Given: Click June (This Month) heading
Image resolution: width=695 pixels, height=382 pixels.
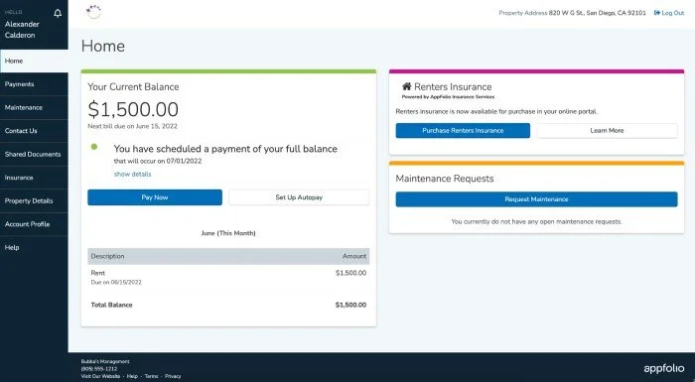Looking at the screenshot, I should pos(228,233).
